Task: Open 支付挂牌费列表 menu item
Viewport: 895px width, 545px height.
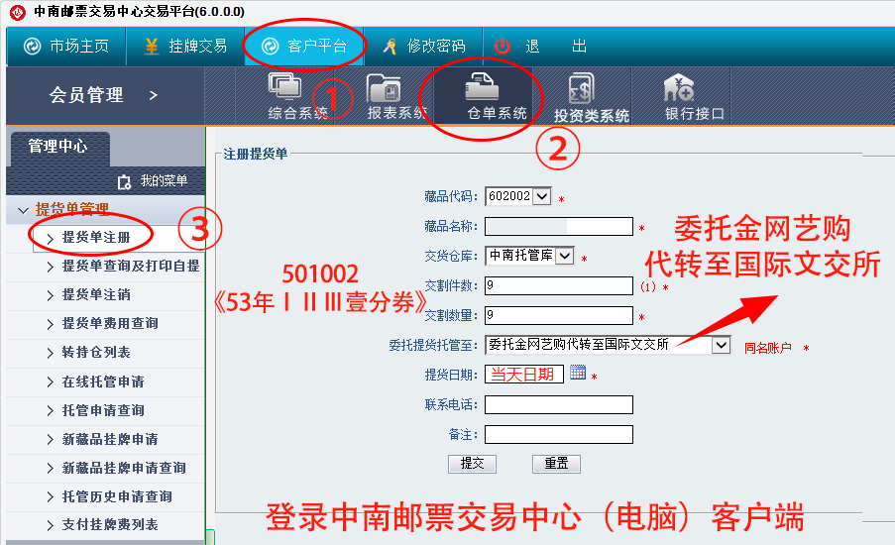Action: [110, 525]
